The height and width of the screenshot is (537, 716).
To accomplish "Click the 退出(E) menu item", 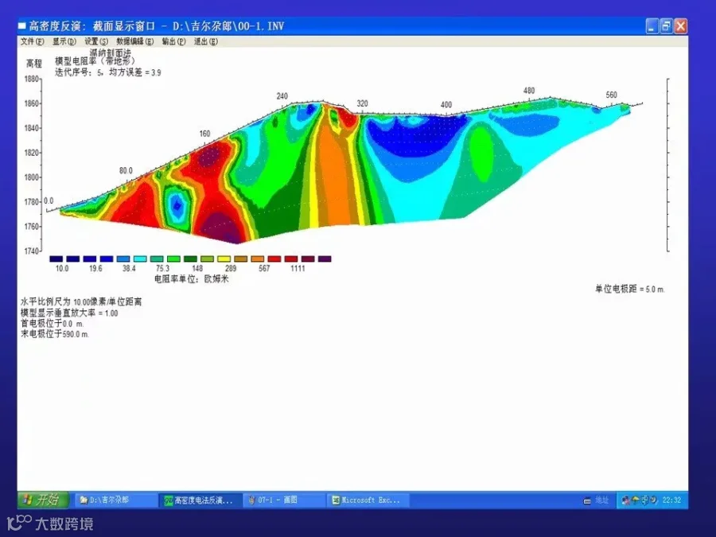I will tap(205, 41).
